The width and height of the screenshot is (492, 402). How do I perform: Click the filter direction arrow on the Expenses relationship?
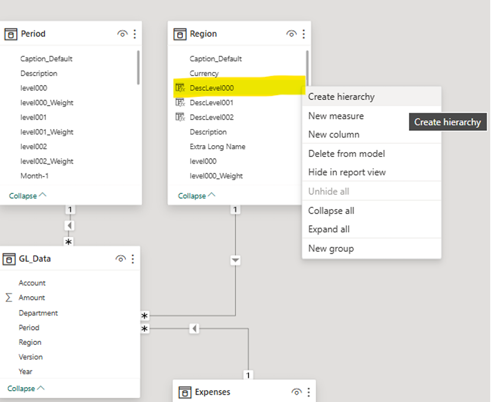click(x=194, y=328)
